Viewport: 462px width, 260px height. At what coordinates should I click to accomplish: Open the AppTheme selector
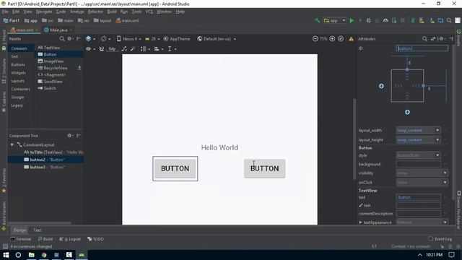[177, 39]
